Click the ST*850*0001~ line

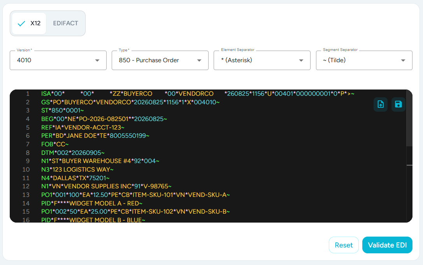point(63,111)
